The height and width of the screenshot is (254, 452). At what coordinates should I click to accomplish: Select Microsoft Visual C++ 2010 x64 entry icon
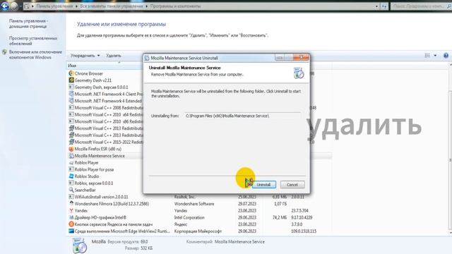71,114
